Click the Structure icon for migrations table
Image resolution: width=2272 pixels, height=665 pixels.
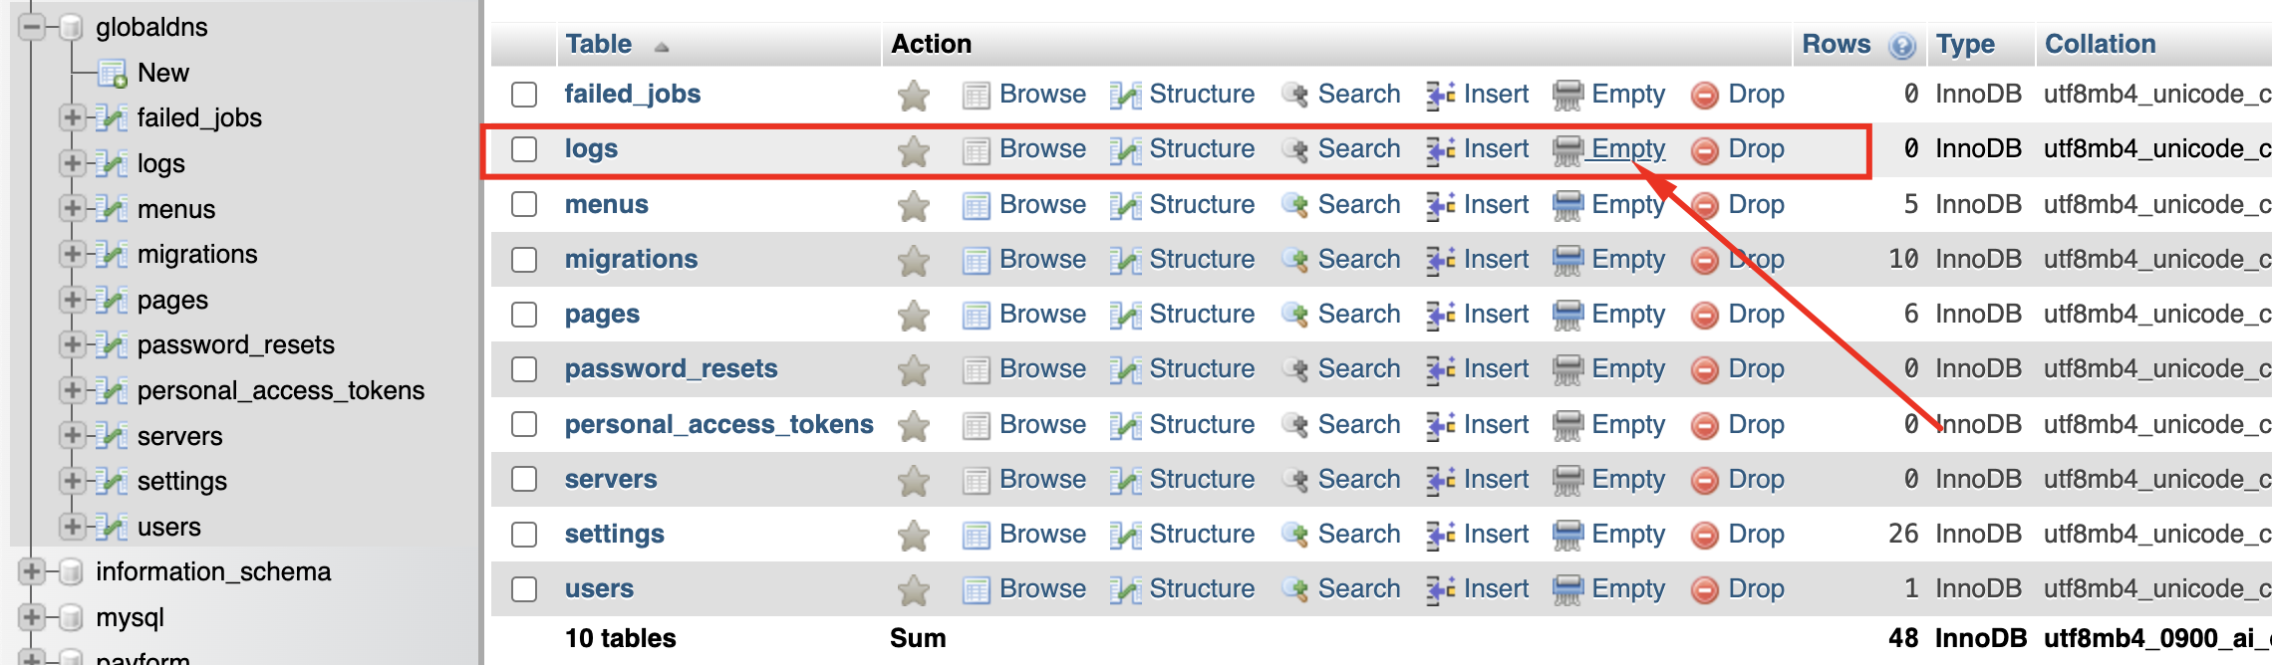1125,260
